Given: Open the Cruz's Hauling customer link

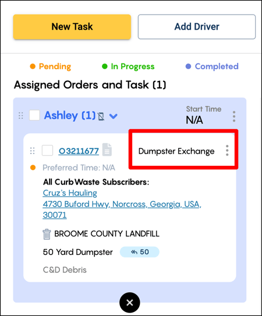Looking at the screenshot, I should click(x=70, y=193).
